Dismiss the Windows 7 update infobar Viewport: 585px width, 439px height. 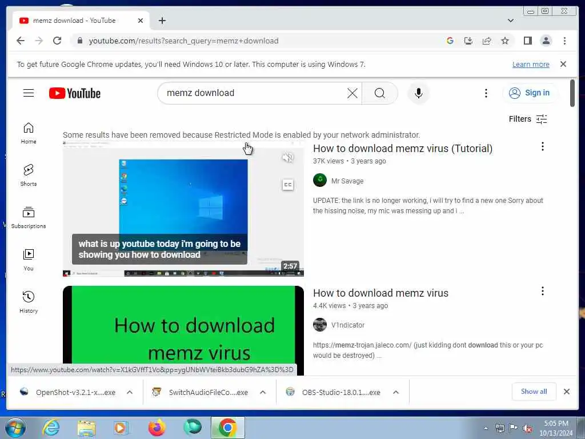[x=563, y=64]
